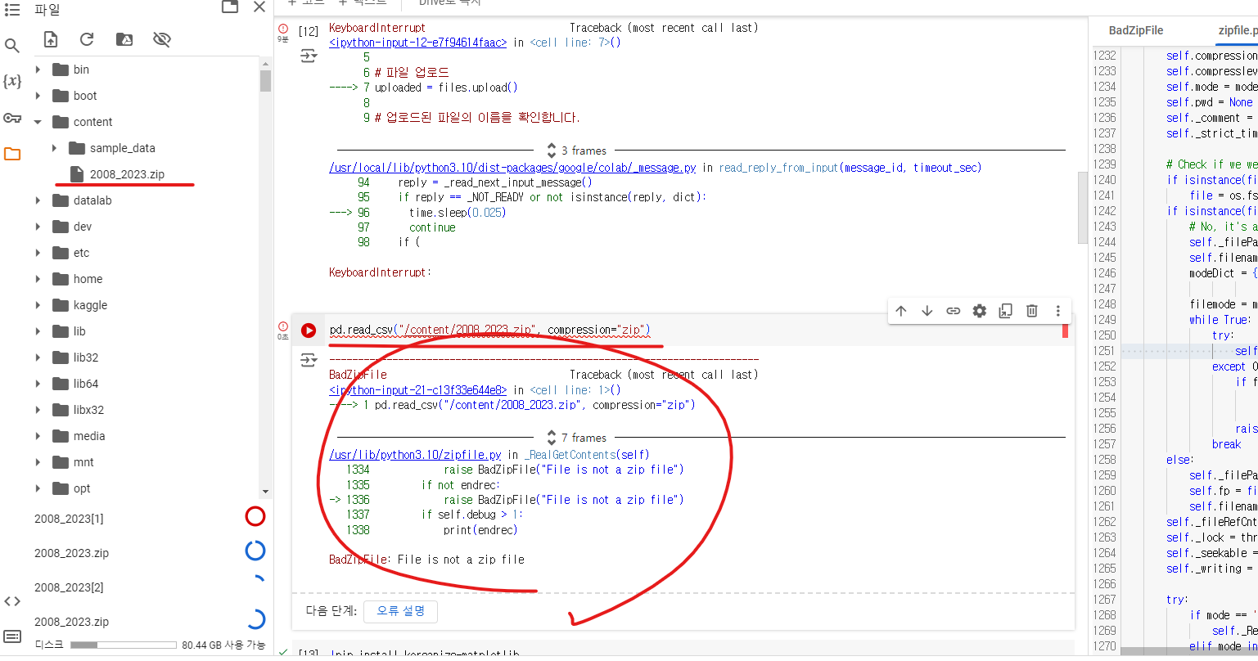Click the orange Files folder sidebar icon
Image resolution: width=1258 pixels, height=661 pixels.
[12, 154]
